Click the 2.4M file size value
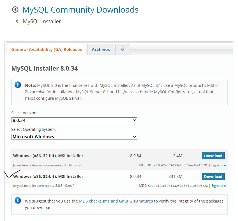 [178, 156]
